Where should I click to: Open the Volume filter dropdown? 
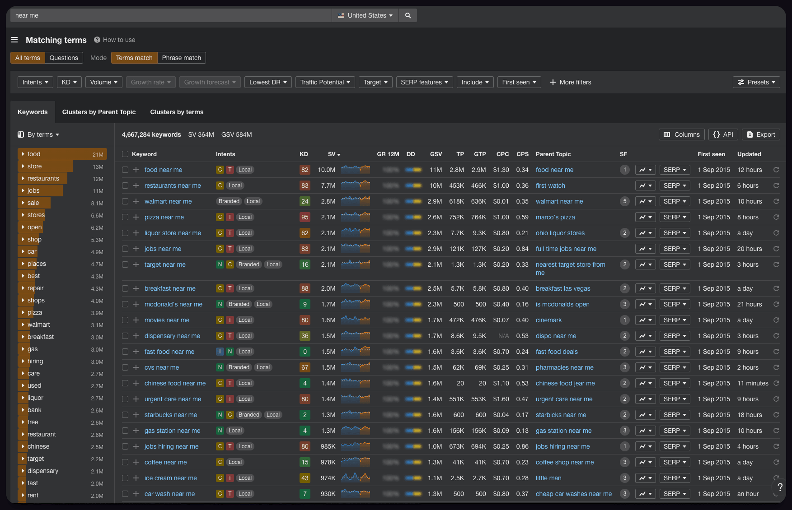(x=103, y=82)
